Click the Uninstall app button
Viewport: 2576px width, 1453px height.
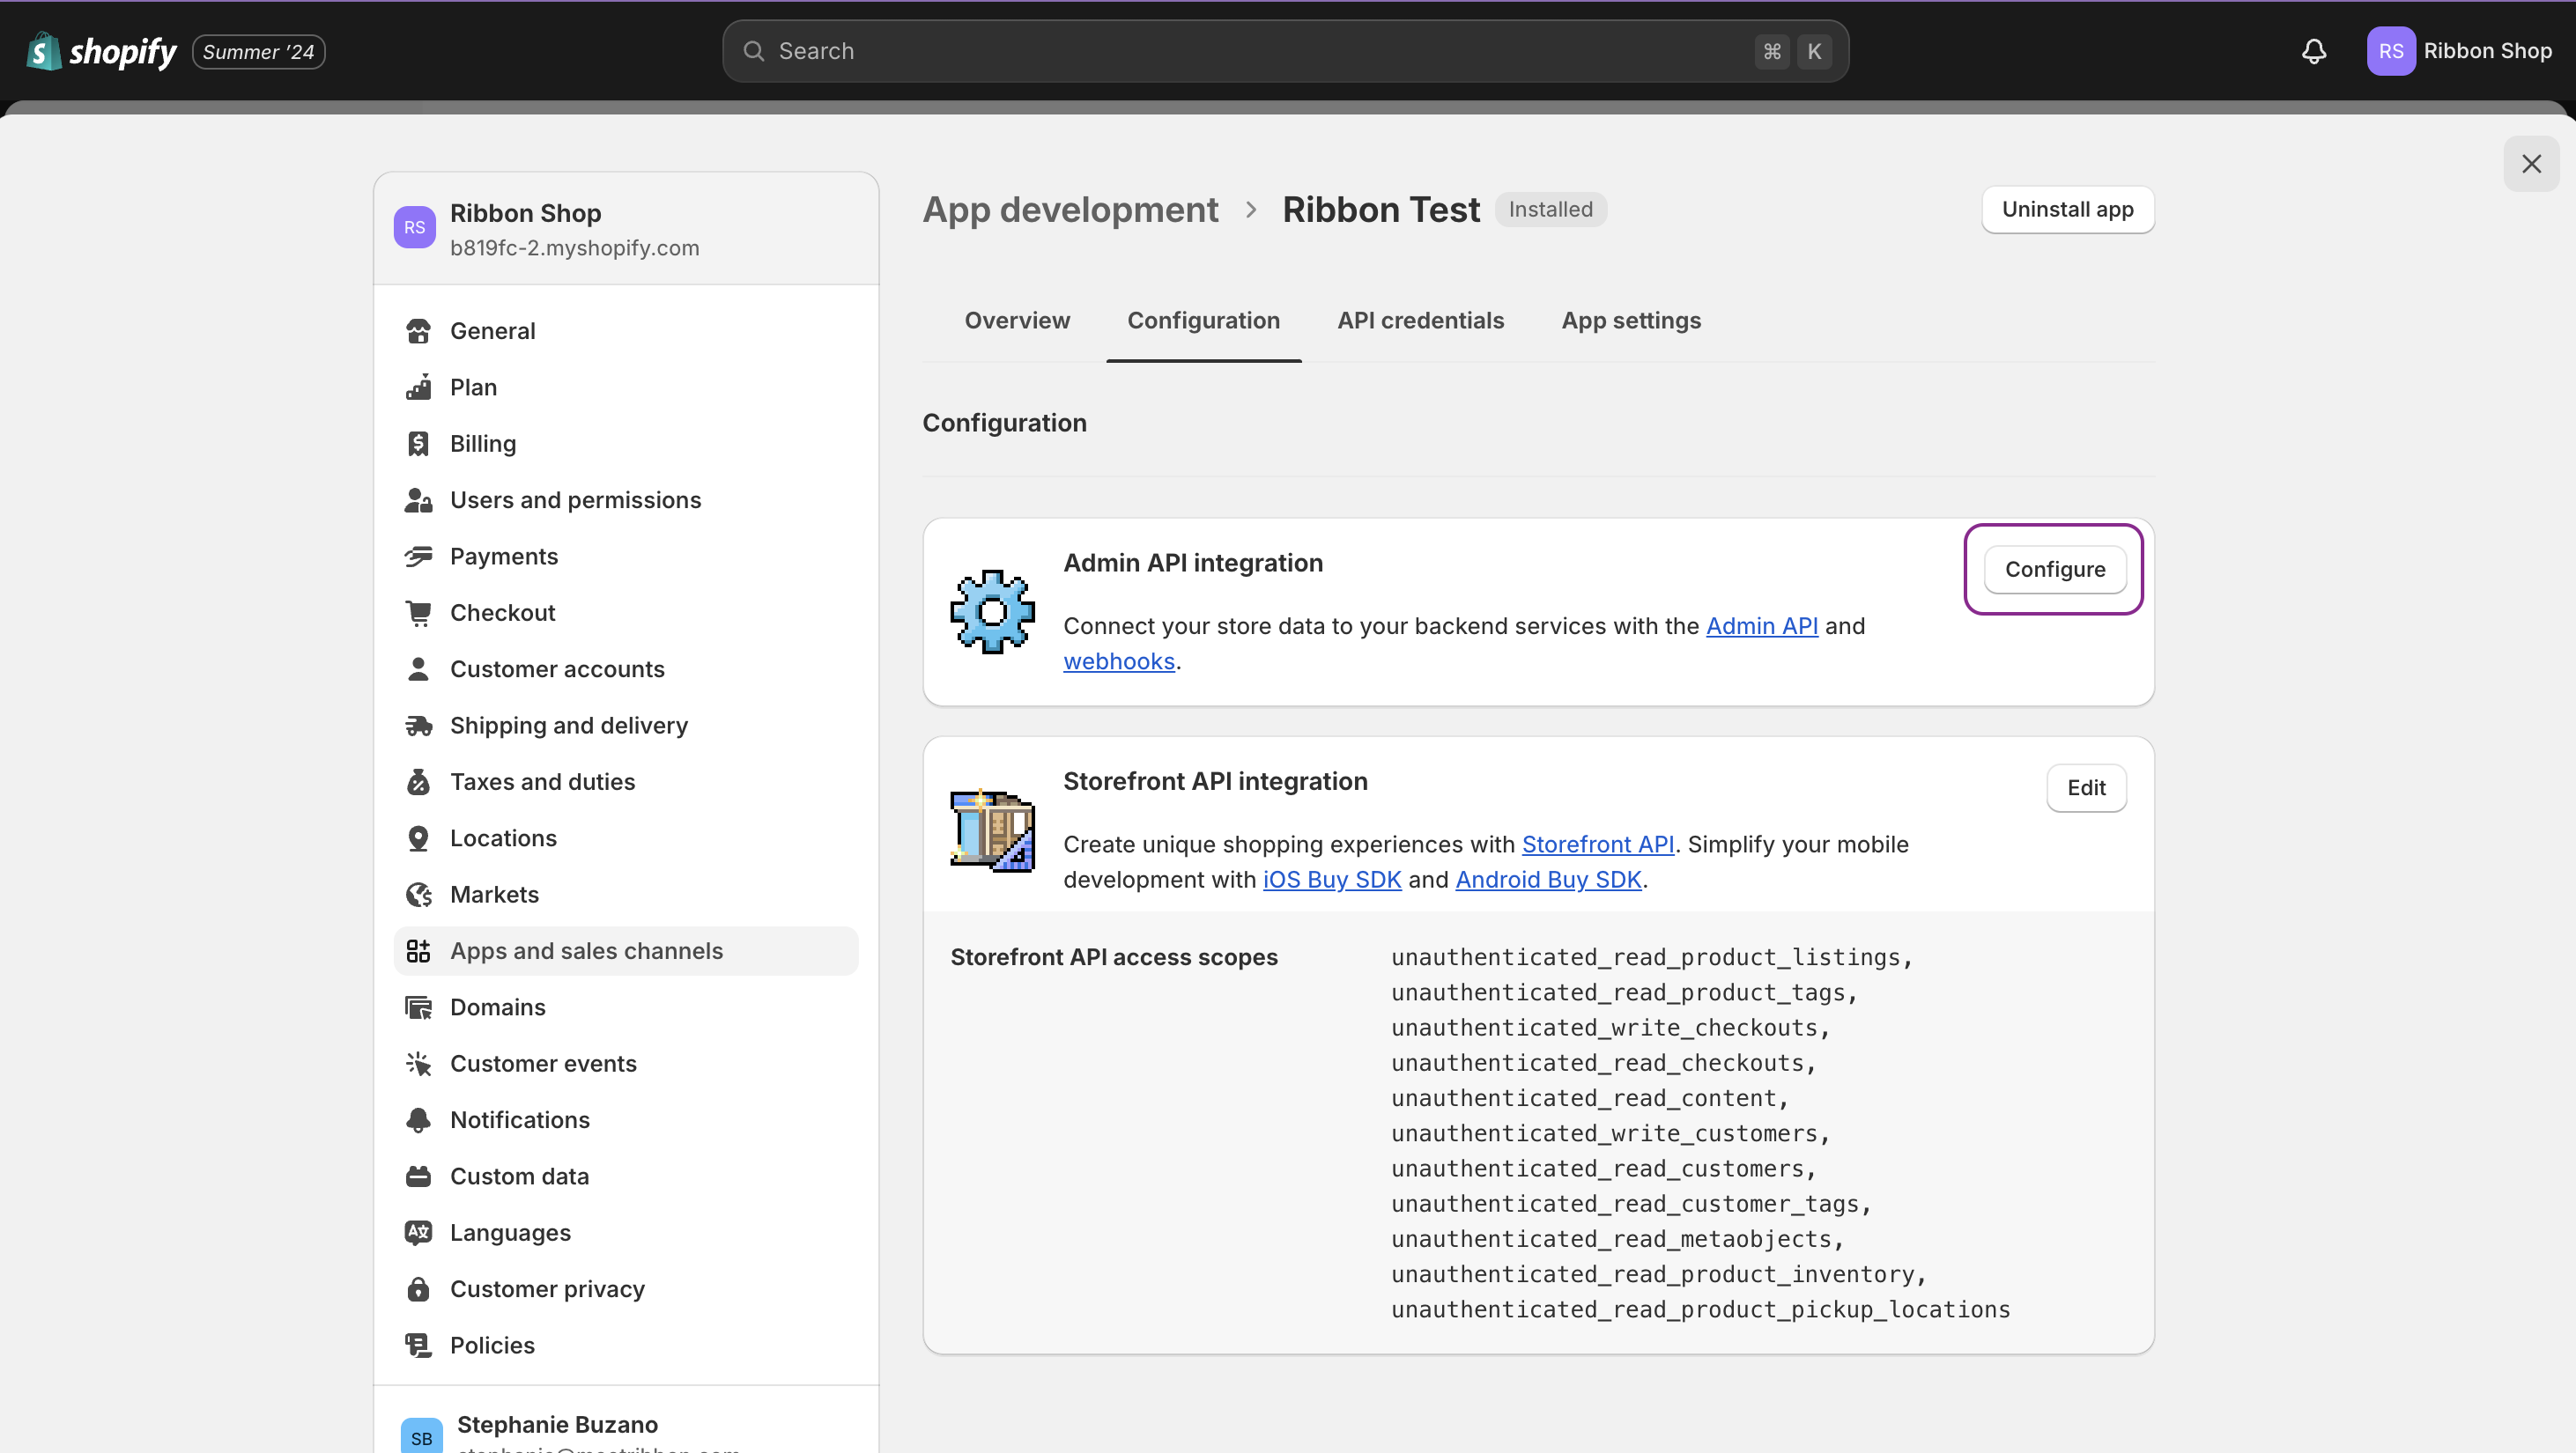click(2067, 210)
